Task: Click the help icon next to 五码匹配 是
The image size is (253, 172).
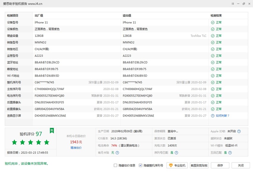Action: pos(230,153)
